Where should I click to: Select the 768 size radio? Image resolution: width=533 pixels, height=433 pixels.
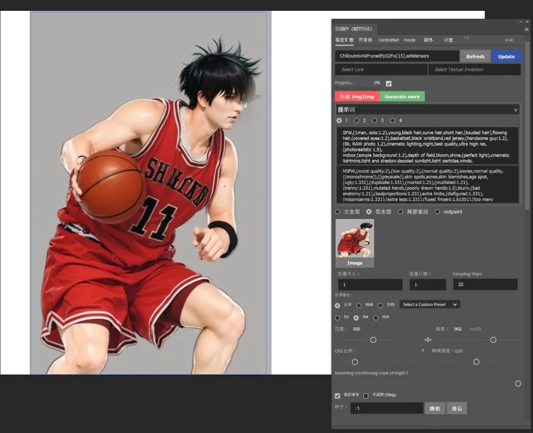tap(356, 318)
